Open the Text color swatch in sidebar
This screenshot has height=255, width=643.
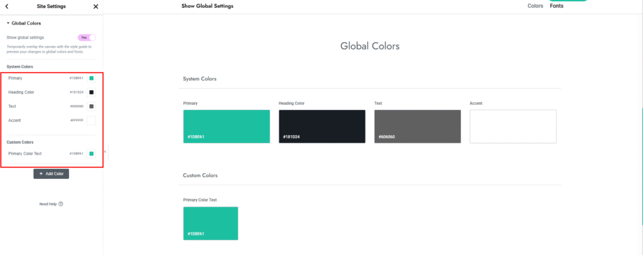coord(91,107)
